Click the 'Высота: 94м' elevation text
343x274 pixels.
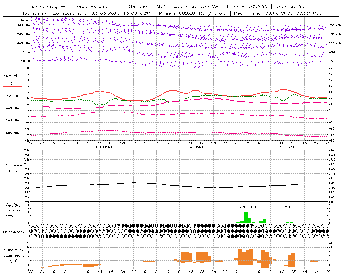[292, 6]
